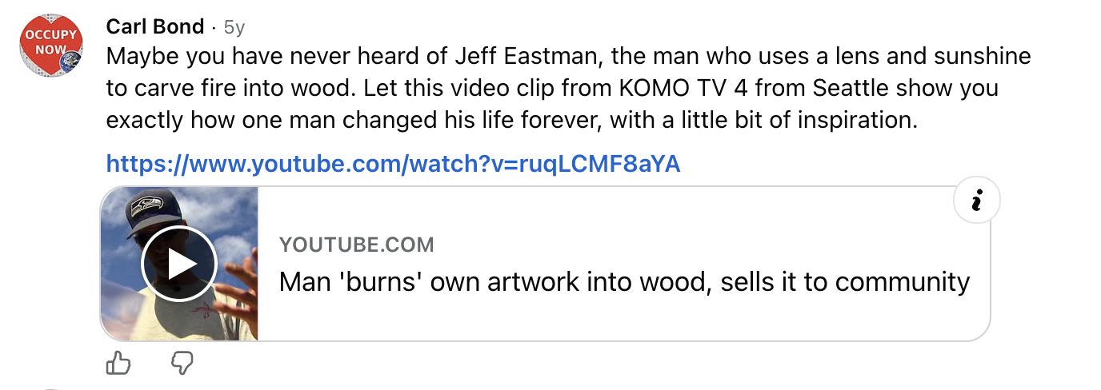Open the Occupy Now profile avatar
Screen dimensions: 1101x390
point(51,46)
